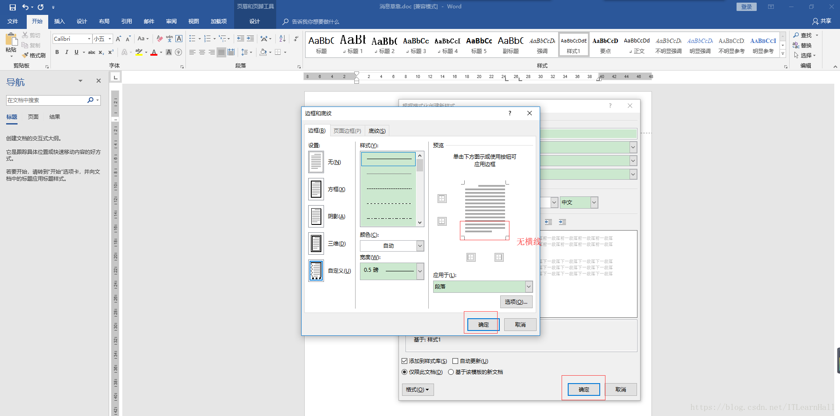Screen dimensions: 840x416
Task: Open the 选择 dropdown in editing group
Action: click(805, 55)
